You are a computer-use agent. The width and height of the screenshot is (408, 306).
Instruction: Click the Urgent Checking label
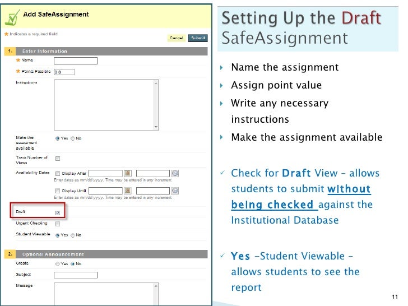click(31, 223)
